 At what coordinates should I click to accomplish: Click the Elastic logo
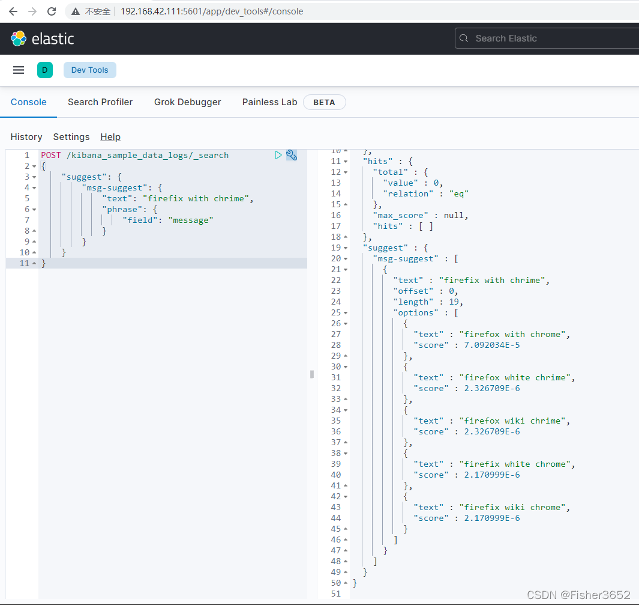(x=43, y=39)
